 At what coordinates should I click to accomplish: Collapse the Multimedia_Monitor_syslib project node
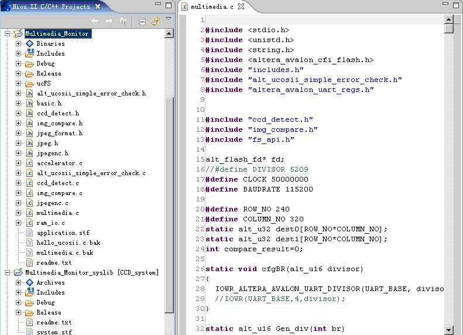coord(8,273)
